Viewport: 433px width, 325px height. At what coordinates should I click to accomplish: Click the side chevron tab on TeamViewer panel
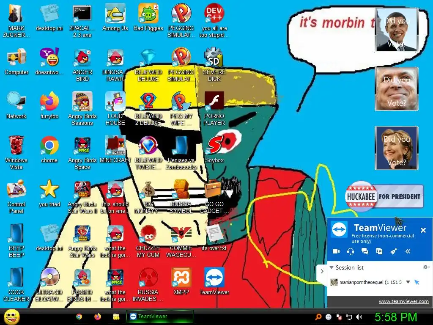pyautogui.click(x=322, y=271)
